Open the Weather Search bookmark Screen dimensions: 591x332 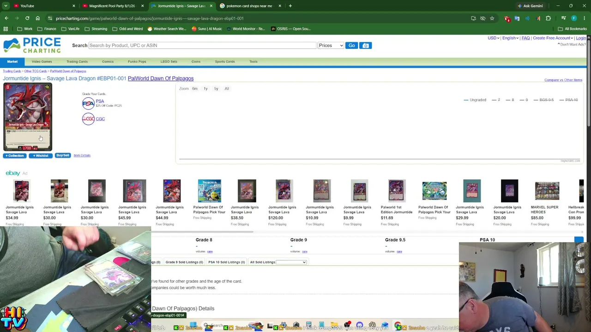point(166,29)
